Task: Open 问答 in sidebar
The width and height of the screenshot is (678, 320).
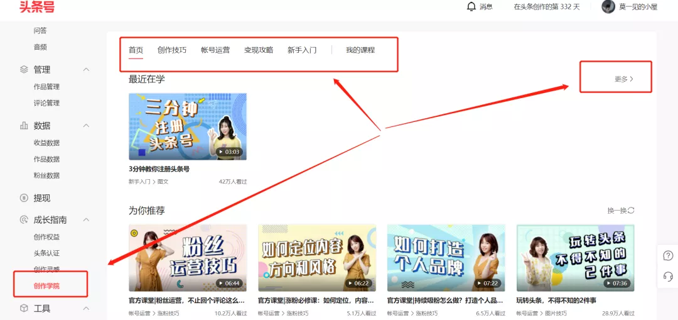Action: (40, 31)
